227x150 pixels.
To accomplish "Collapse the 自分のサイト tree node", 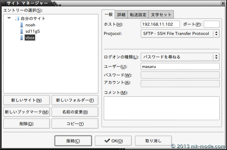I will (x=9, y=18).
